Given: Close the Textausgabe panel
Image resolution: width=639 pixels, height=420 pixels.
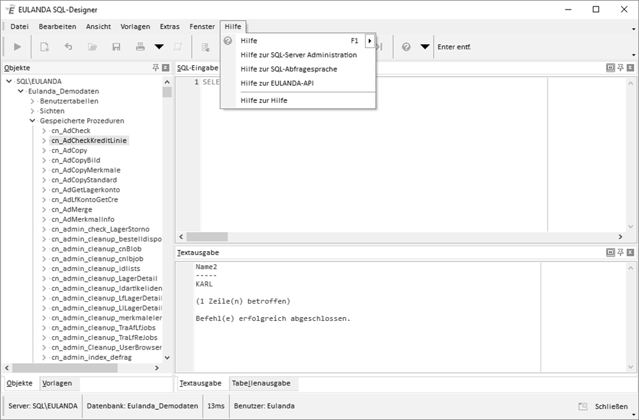Looking at the screenshot, I should 630,253.
